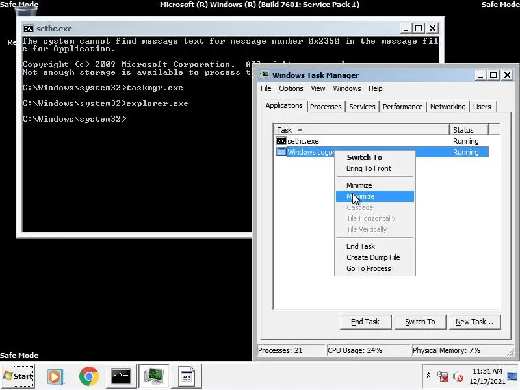Minimize the Windows Task Manager window
The width and height of the screenshot is (520, 390).
click(480, 75)
